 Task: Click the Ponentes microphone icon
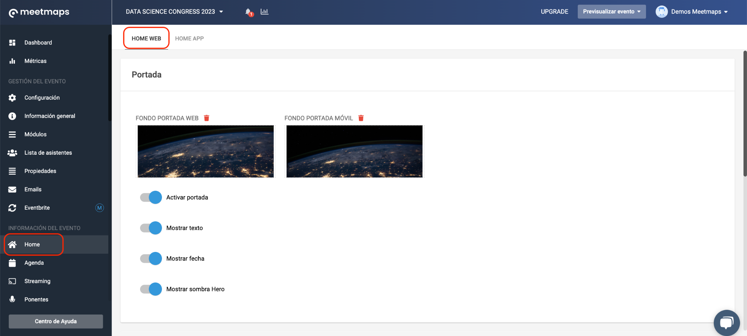point(12,299)
